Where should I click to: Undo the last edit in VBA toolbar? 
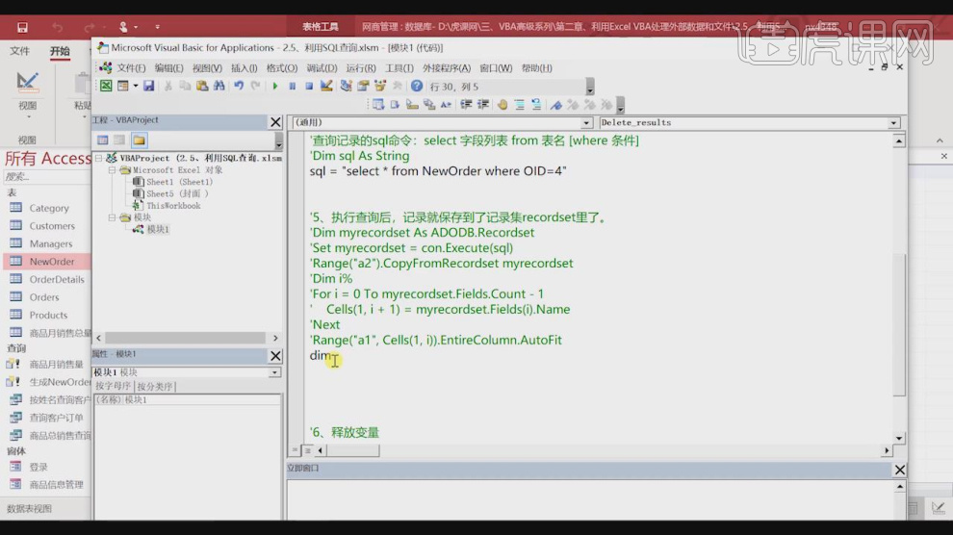(239, 87)
